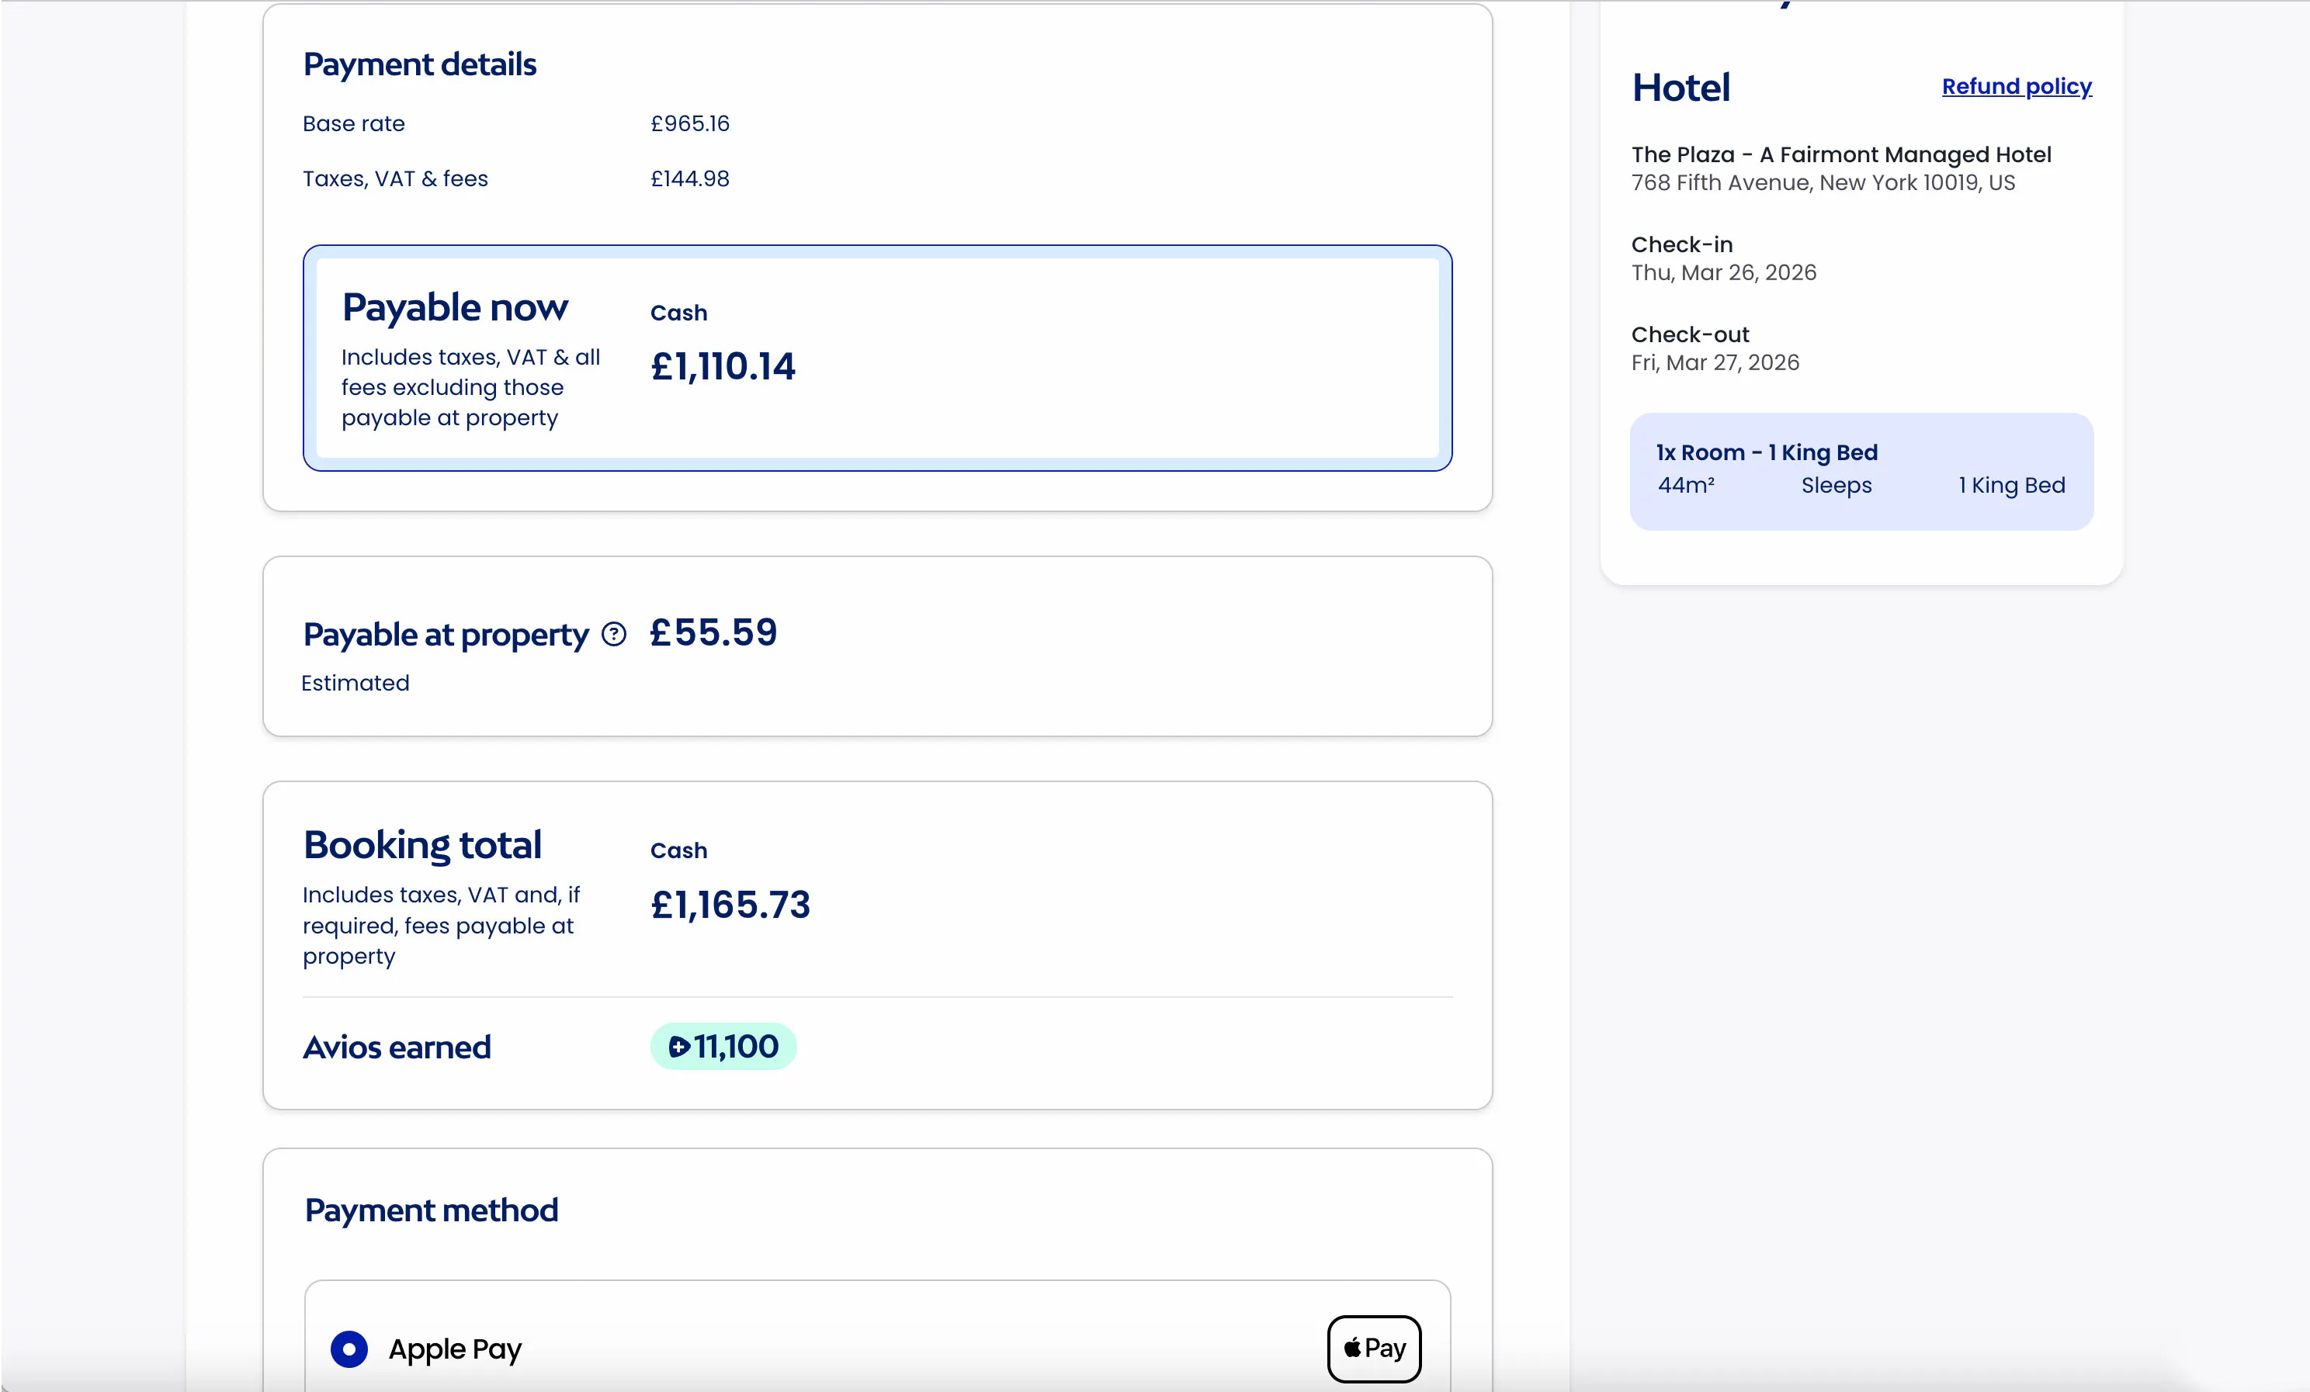Click the 11,100 Avios earned badge
The width and height of the screenshot is (2310, 1392).
pos(723,1046)
